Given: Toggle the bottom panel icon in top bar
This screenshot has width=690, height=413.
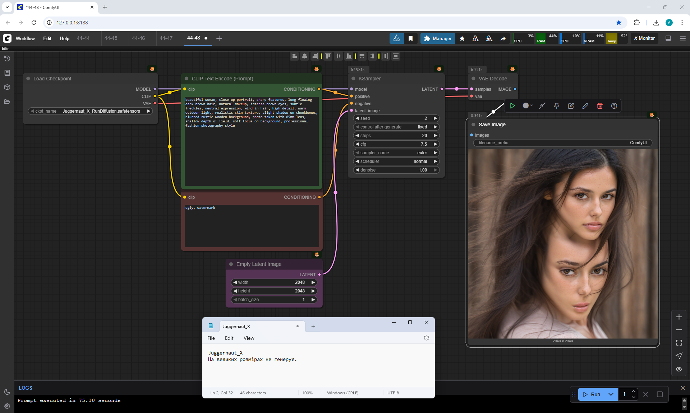Looking at the screenshot, I should [x=668, y=38].
